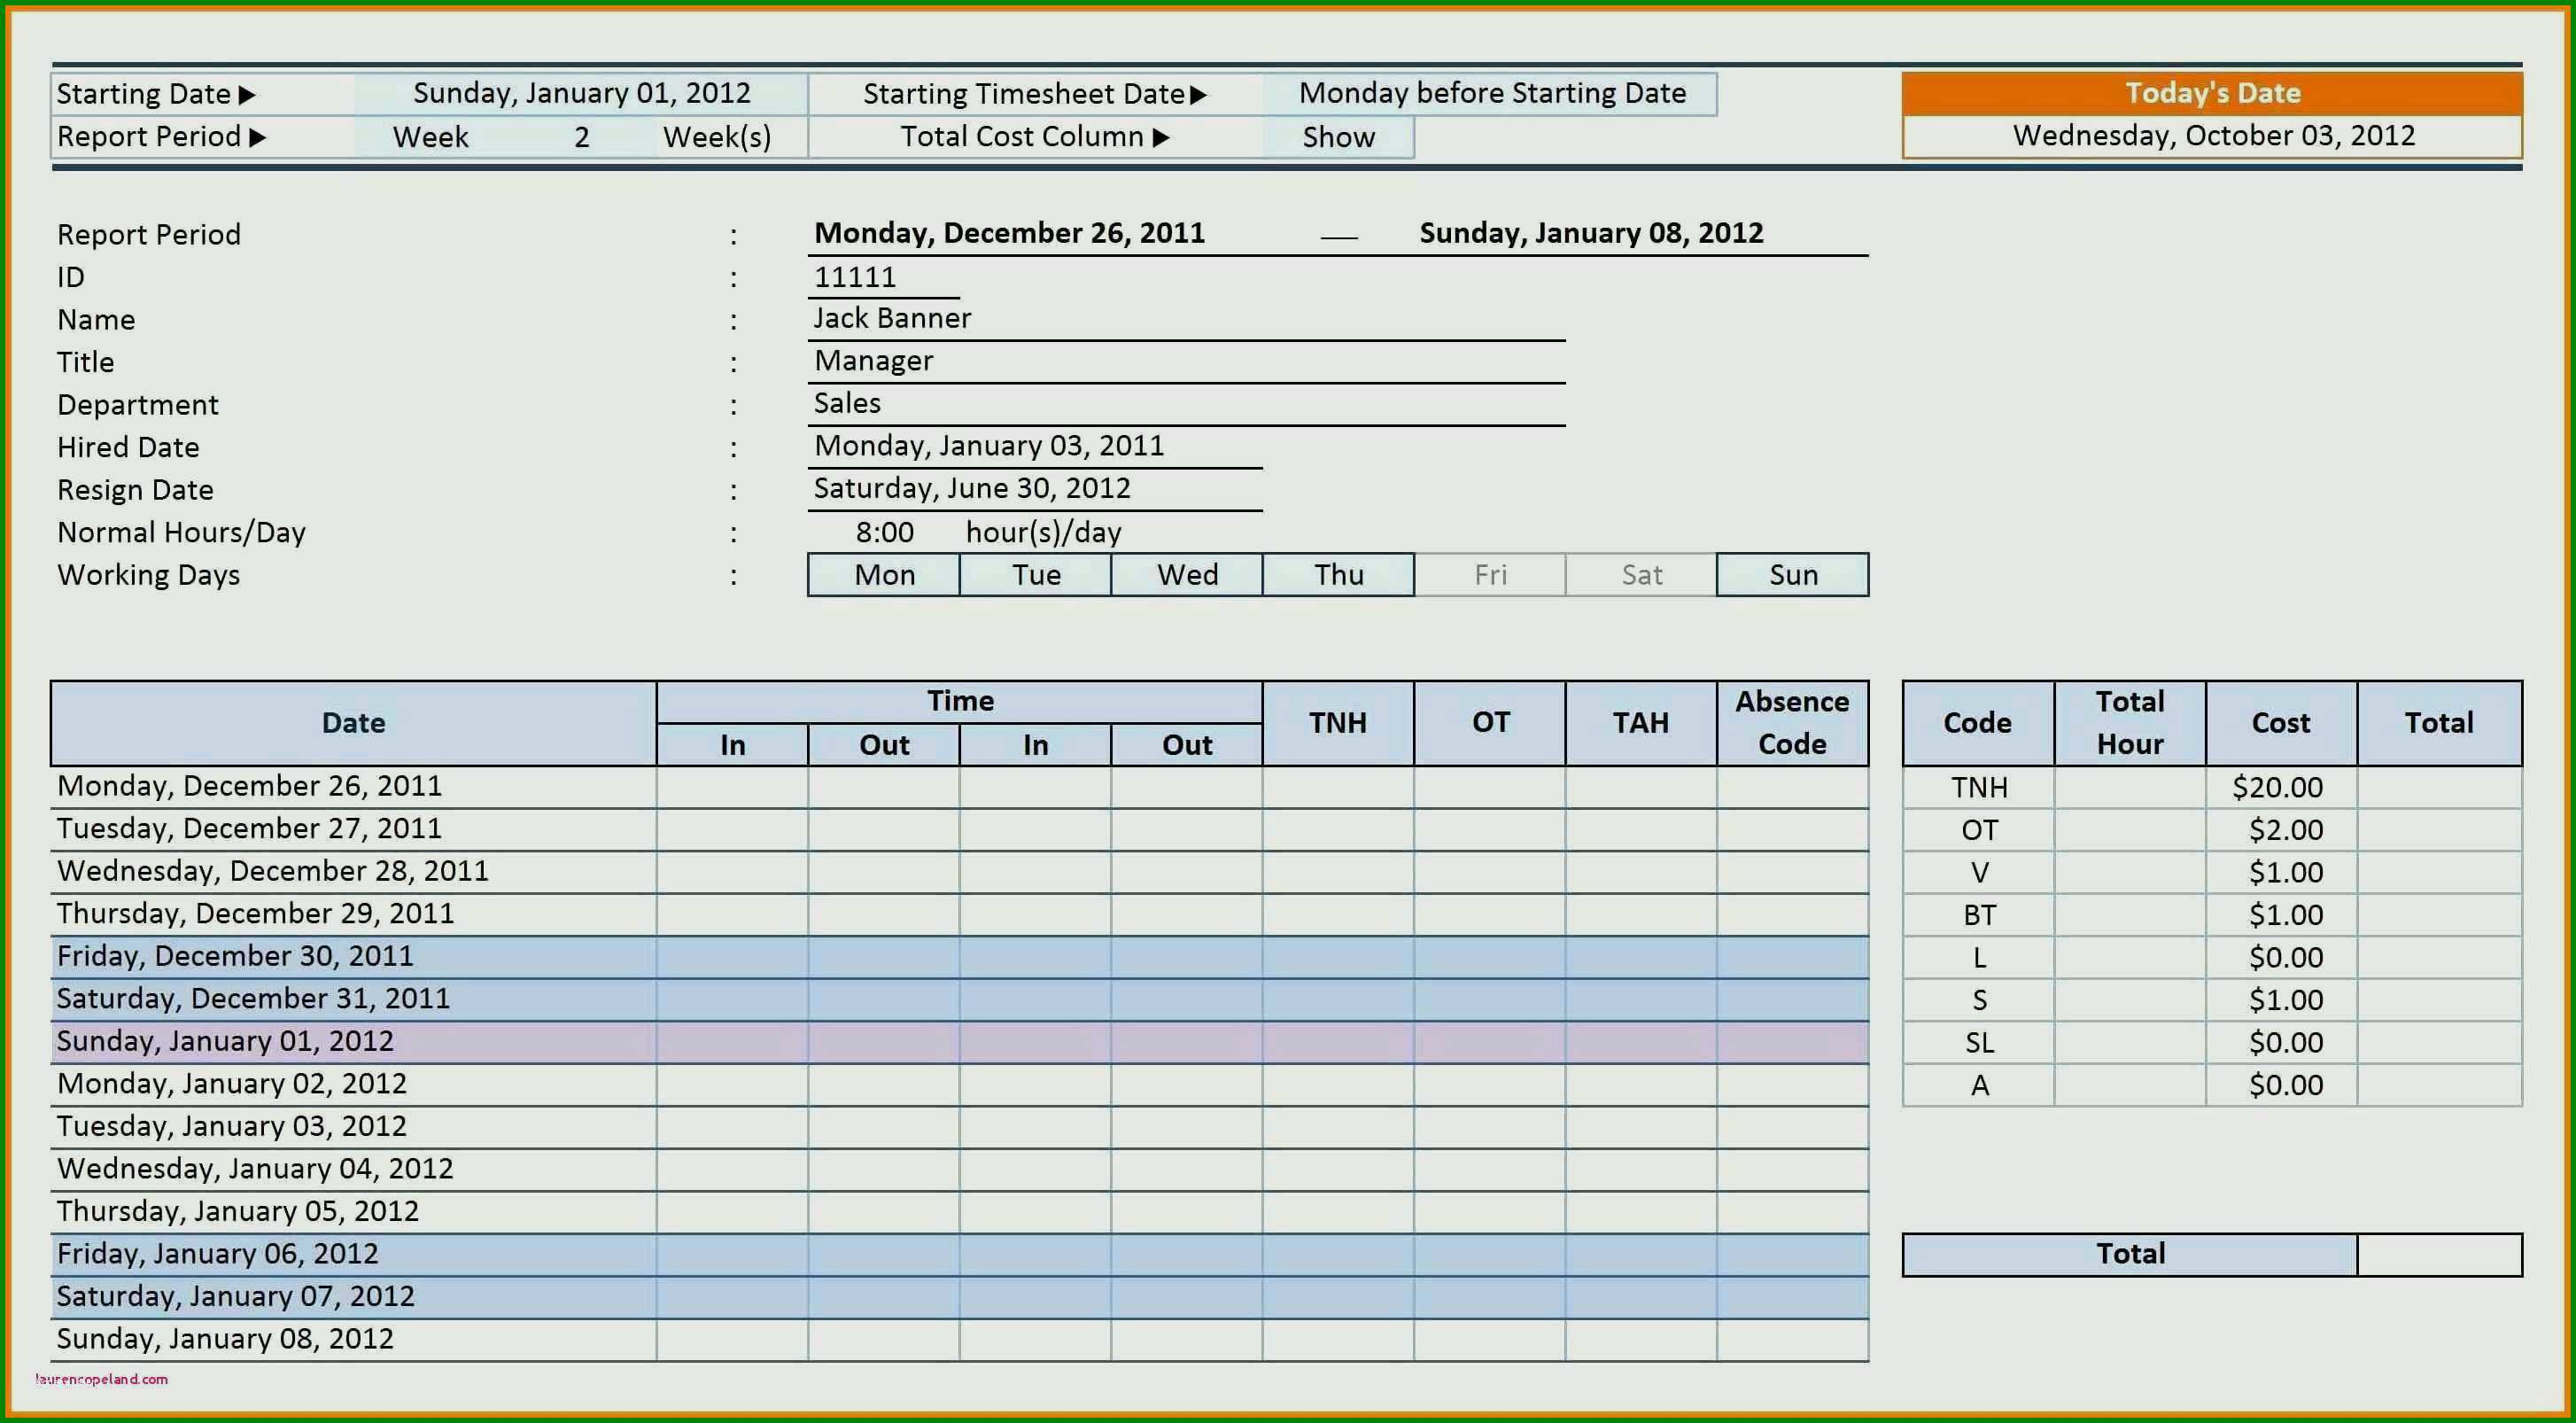Select the row Monday, December 26, 2011
The image size is (2576, 1423).
[960, 787]
